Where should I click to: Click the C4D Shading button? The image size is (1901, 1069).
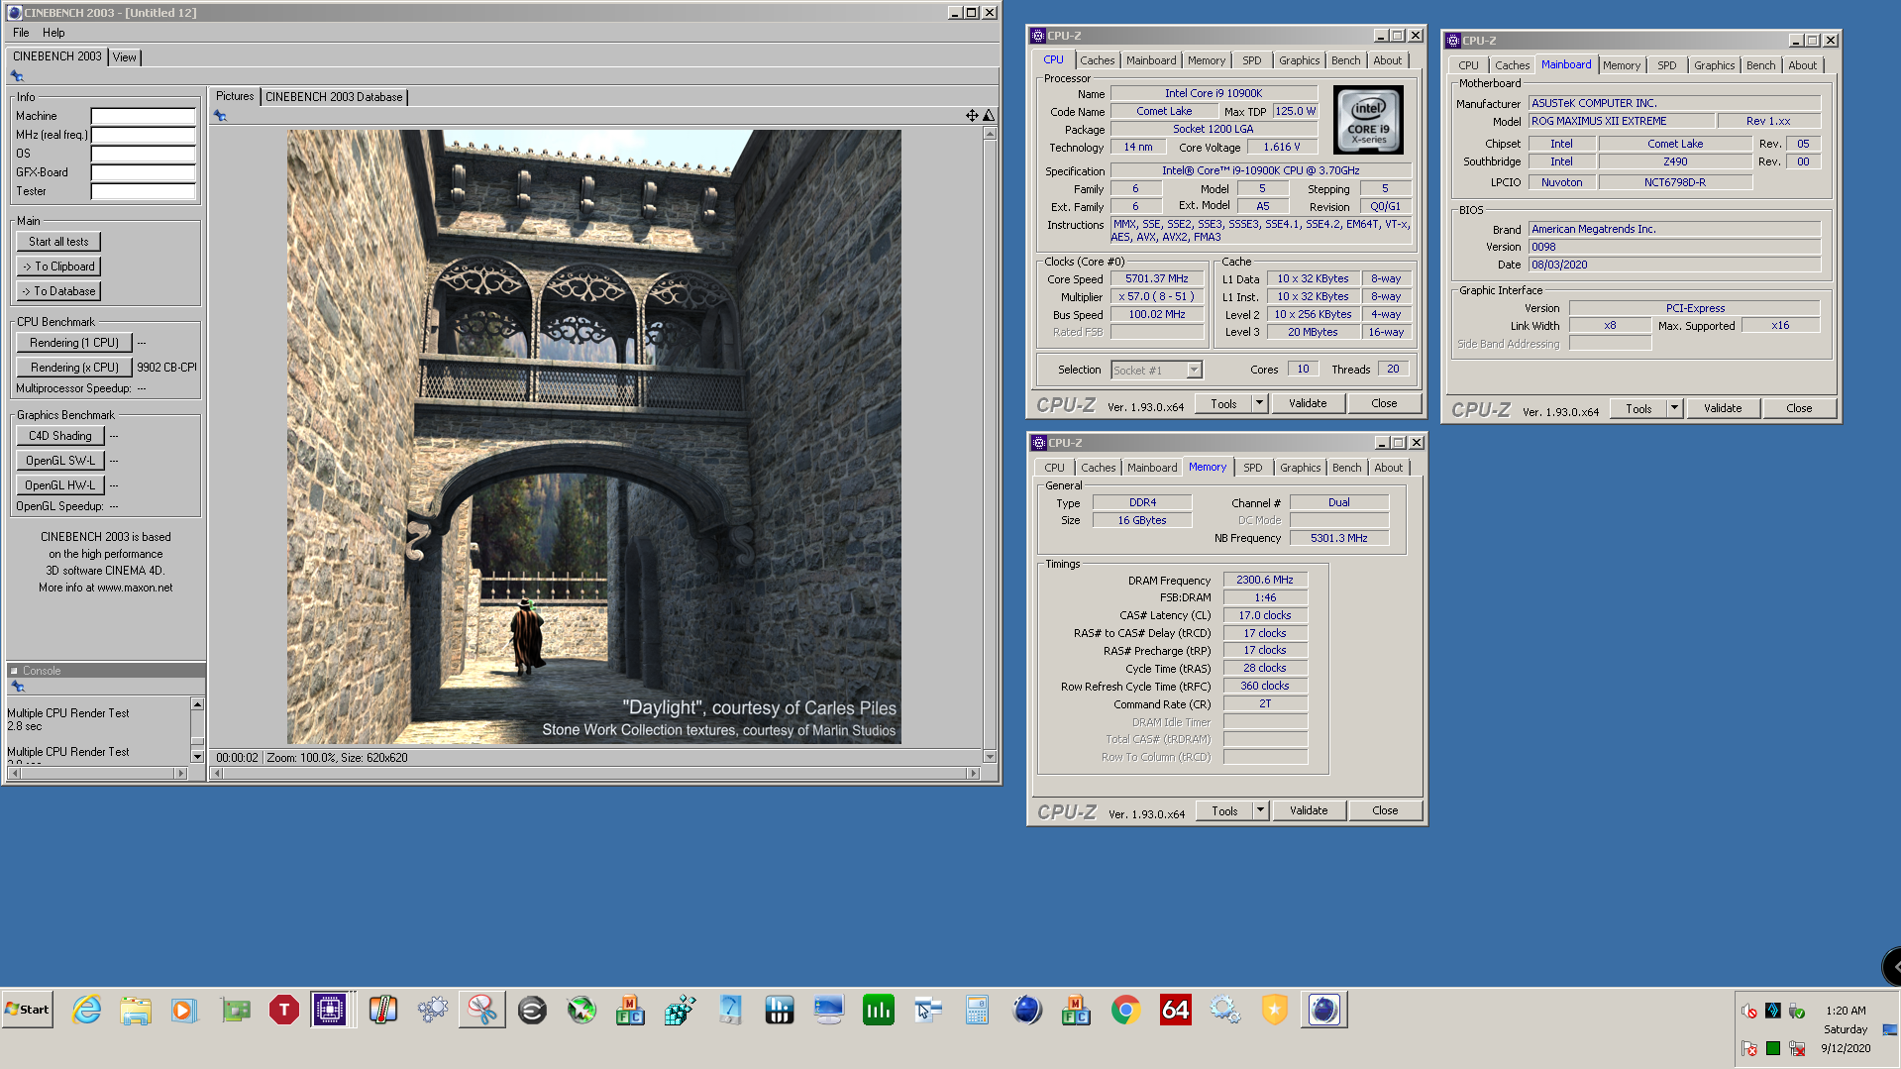[60, 436]
